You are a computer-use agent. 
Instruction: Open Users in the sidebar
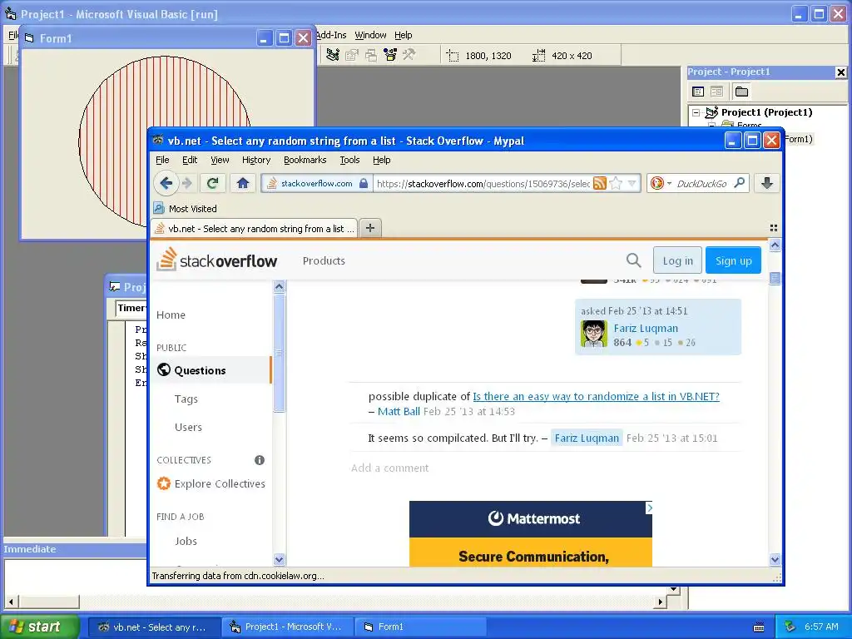tap(188, 427)
